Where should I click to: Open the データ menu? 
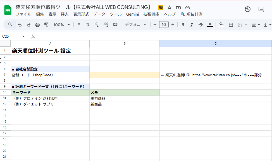pyautogui.click(x=99, y=14)
